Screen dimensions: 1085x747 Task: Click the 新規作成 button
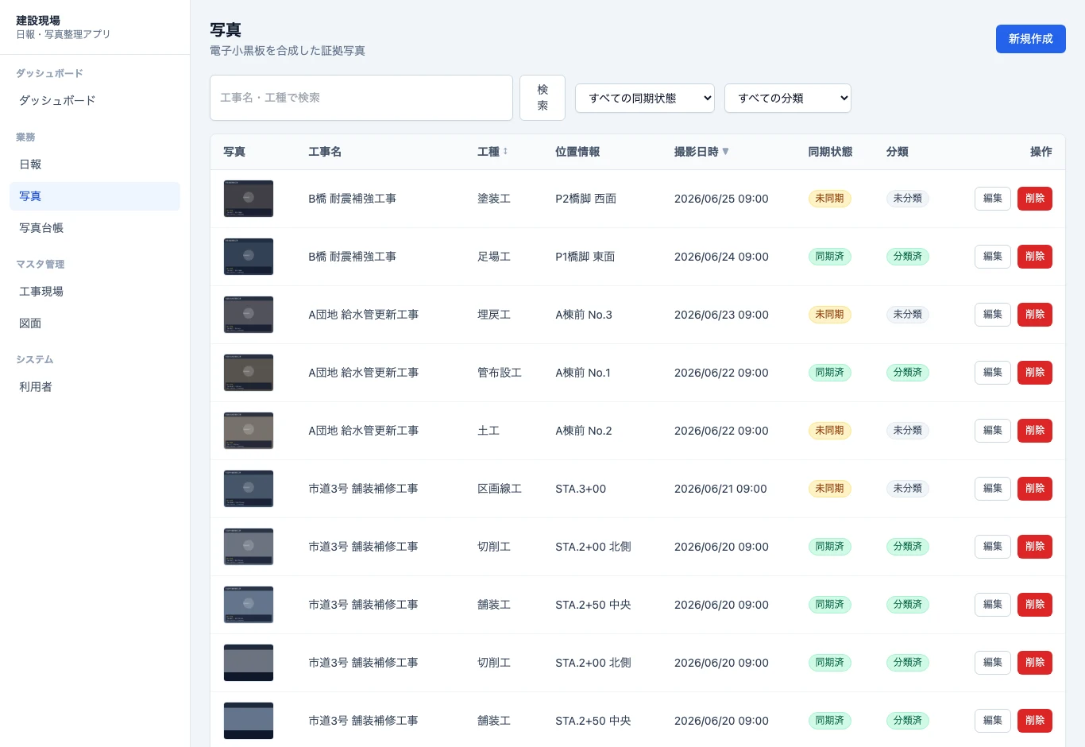[1031, 39]
